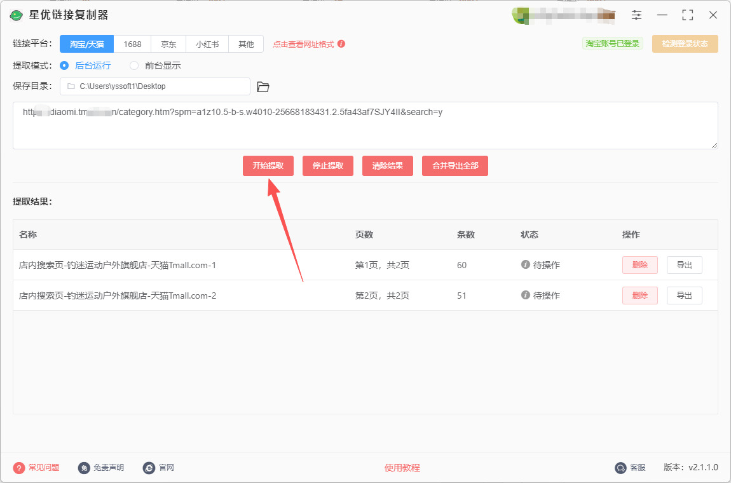The image size is (731, 483).
Task: Click 第2页，共2页 cell
Action: 382,296
